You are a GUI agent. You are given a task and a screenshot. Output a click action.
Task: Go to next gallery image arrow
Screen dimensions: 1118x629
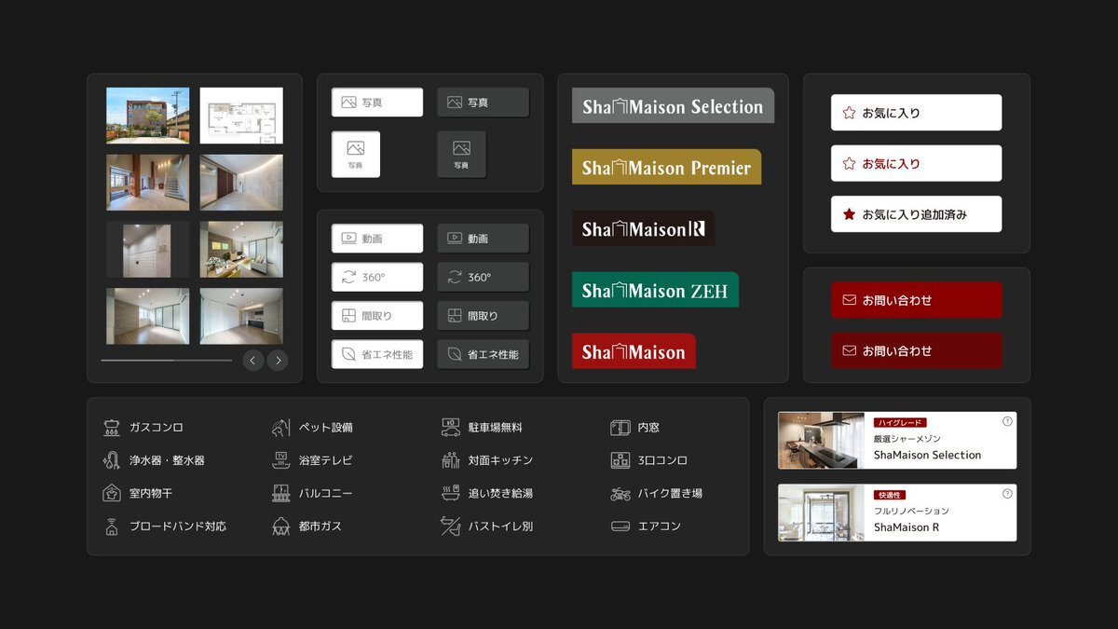pos(278,361)
